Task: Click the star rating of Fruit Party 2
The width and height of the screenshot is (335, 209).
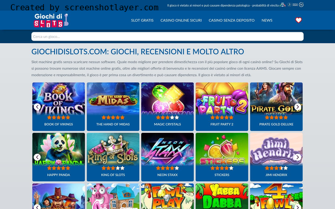Action: pyautogui.click(x=222, y=117)
